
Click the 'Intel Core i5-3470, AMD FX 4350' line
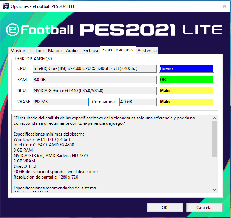click(44, 145)
